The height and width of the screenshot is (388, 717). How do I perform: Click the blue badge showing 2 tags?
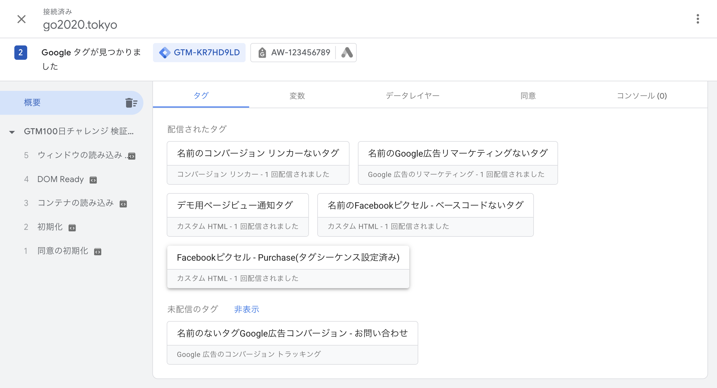coord(21,53)
